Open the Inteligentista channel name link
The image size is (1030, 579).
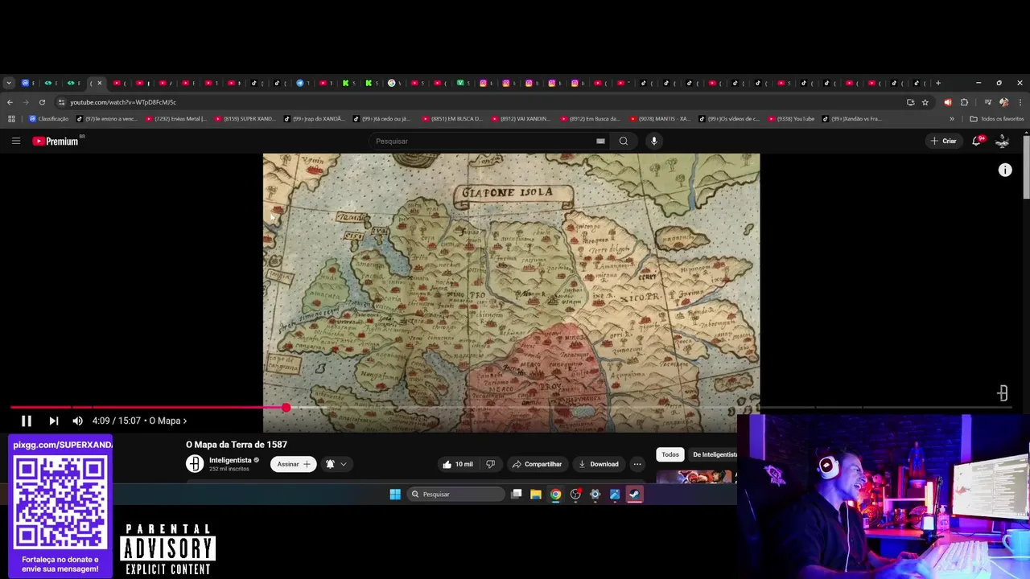pos(230,460)
